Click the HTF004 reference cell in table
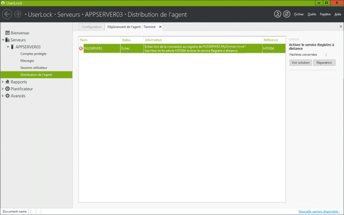Image resolution: width=344 pixels, height=215 pixels. point(274,48)
